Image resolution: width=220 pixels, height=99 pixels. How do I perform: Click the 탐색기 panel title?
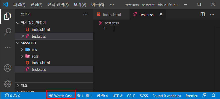click(x=26, y=14)
